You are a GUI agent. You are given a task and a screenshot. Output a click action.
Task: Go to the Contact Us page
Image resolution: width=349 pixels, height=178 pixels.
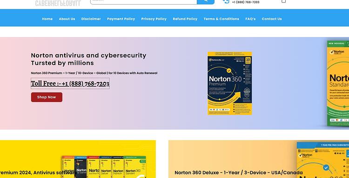point(272,19)
